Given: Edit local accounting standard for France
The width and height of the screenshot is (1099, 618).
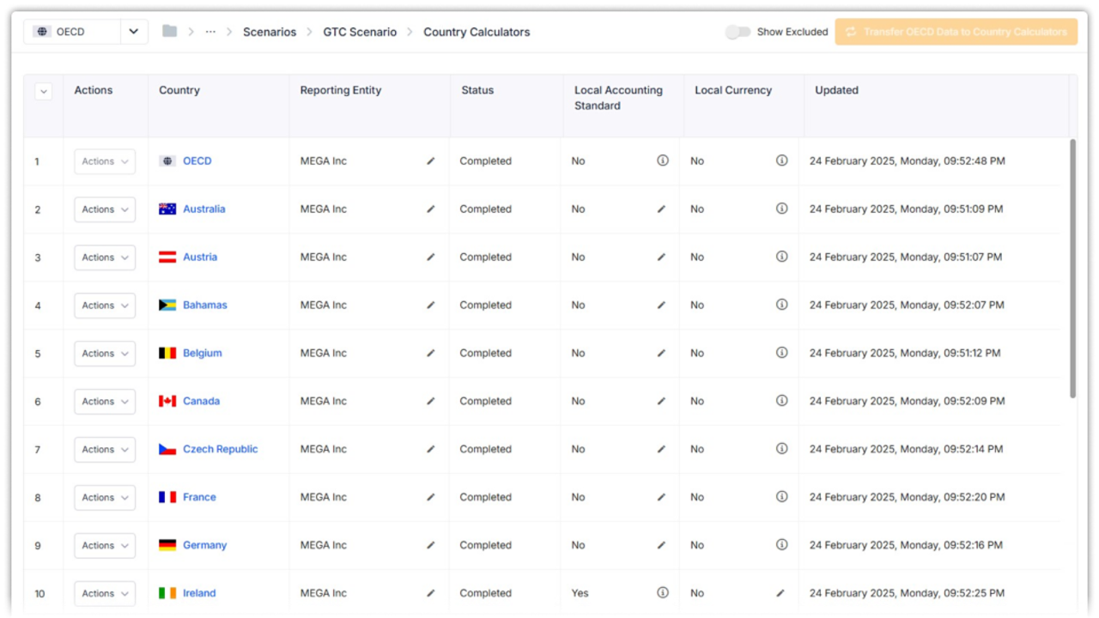Looking at the screenshot, I should pos(661,498).
